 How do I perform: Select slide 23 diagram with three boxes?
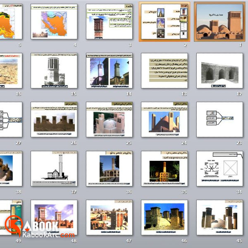(x=219, y=119)
